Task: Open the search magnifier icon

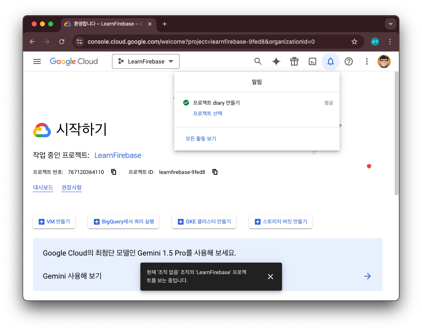Action: pos(258,61)
